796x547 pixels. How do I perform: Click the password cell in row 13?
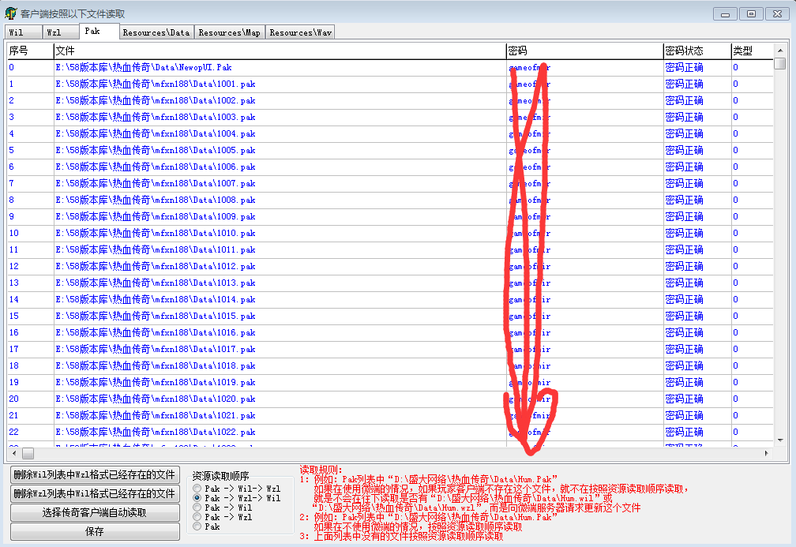585,283
